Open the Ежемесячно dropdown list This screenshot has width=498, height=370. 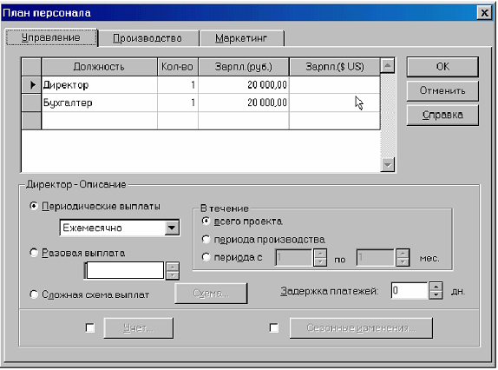(x=172, y=228)
